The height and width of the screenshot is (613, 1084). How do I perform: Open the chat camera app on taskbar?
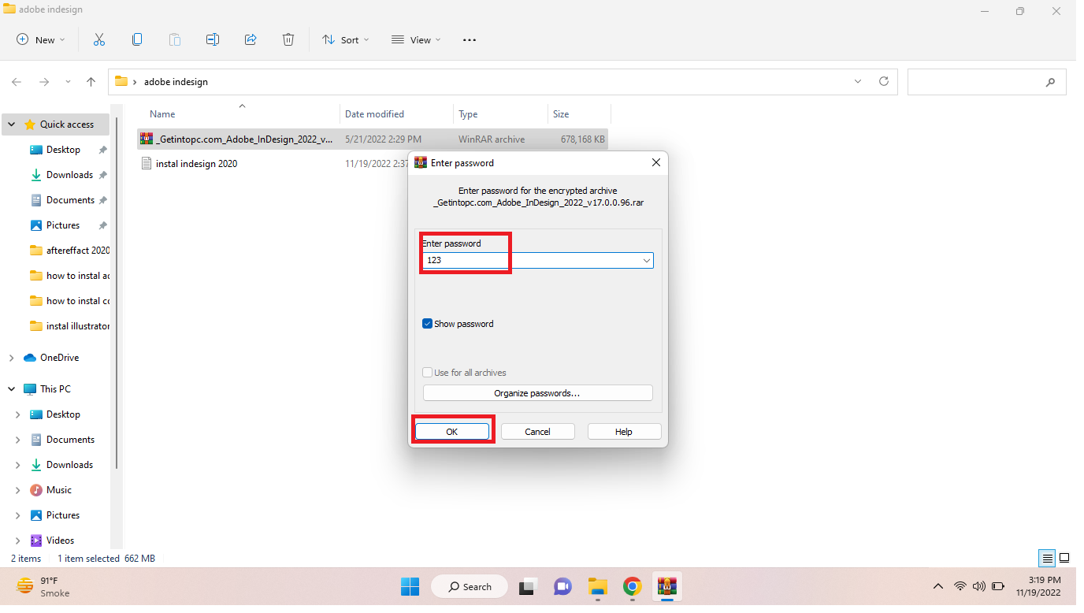coord(562,586)
